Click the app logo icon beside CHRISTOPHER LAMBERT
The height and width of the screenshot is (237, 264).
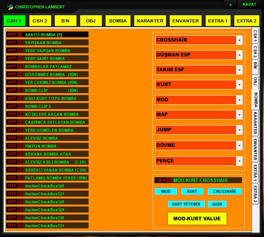[10, 7]
